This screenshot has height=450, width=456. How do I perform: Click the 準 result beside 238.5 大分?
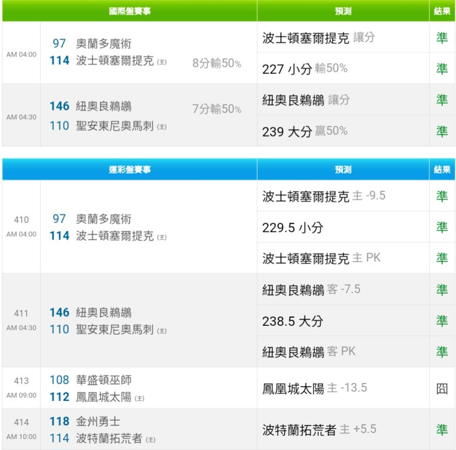point(442,321)
